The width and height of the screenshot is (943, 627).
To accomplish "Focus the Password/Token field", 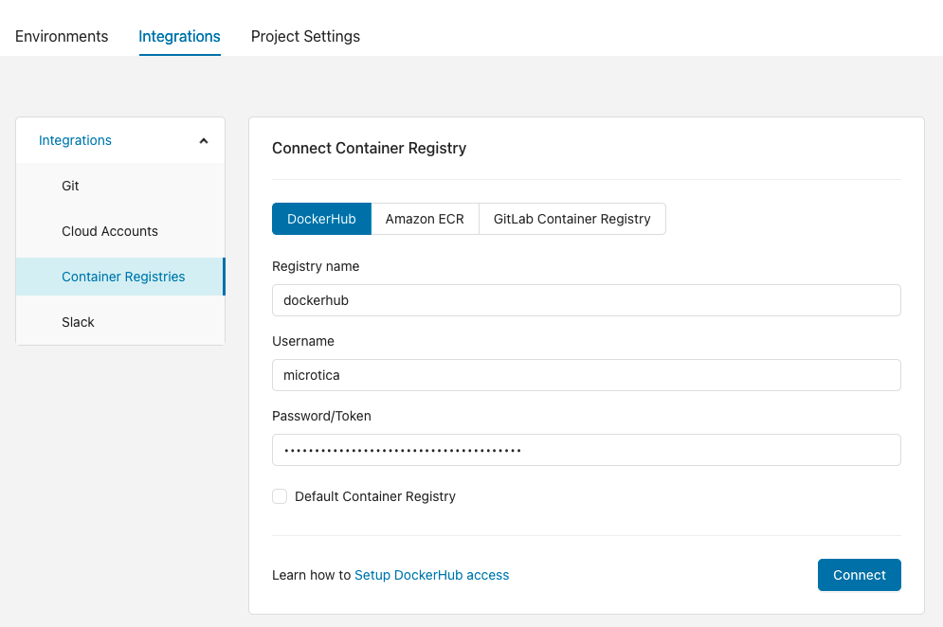I will pos(587,450).
